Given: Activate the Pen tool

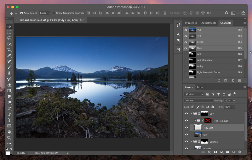Looking at the screenshot, I should 9,108.
